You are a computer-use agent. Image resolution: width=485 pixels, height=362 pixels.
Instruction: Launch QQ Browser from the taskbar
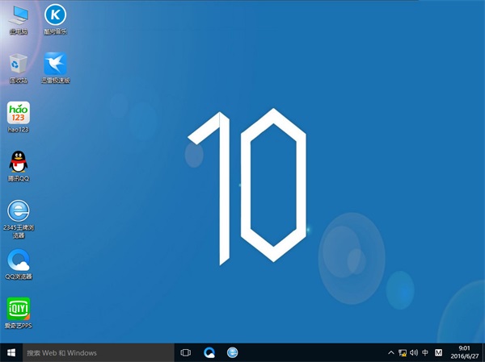click(209, 353)
